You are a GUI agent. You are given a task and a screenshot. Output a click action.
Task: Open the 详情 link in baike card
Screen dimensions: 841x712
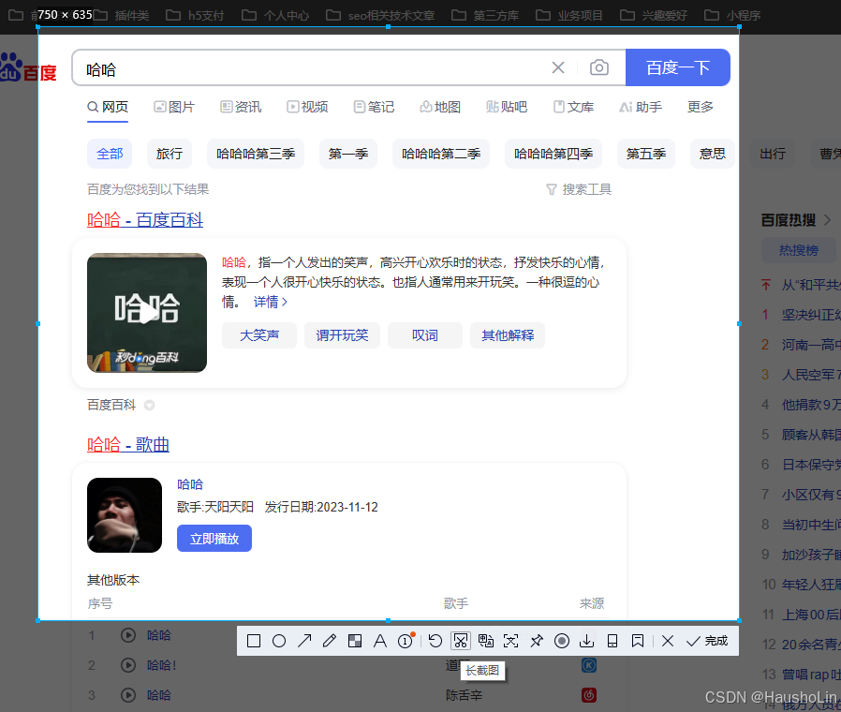(x=271, y=302)
